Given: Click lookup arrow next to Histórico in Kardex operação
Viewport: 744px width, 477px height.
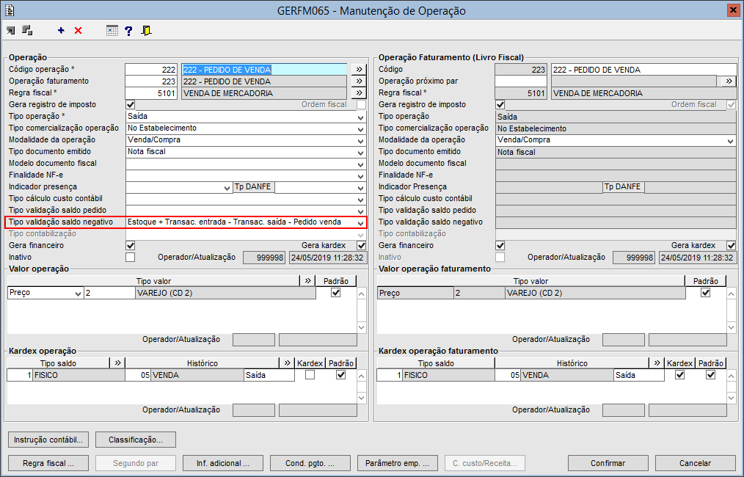Looking at the screenshot, I should [x=287, y=363].
